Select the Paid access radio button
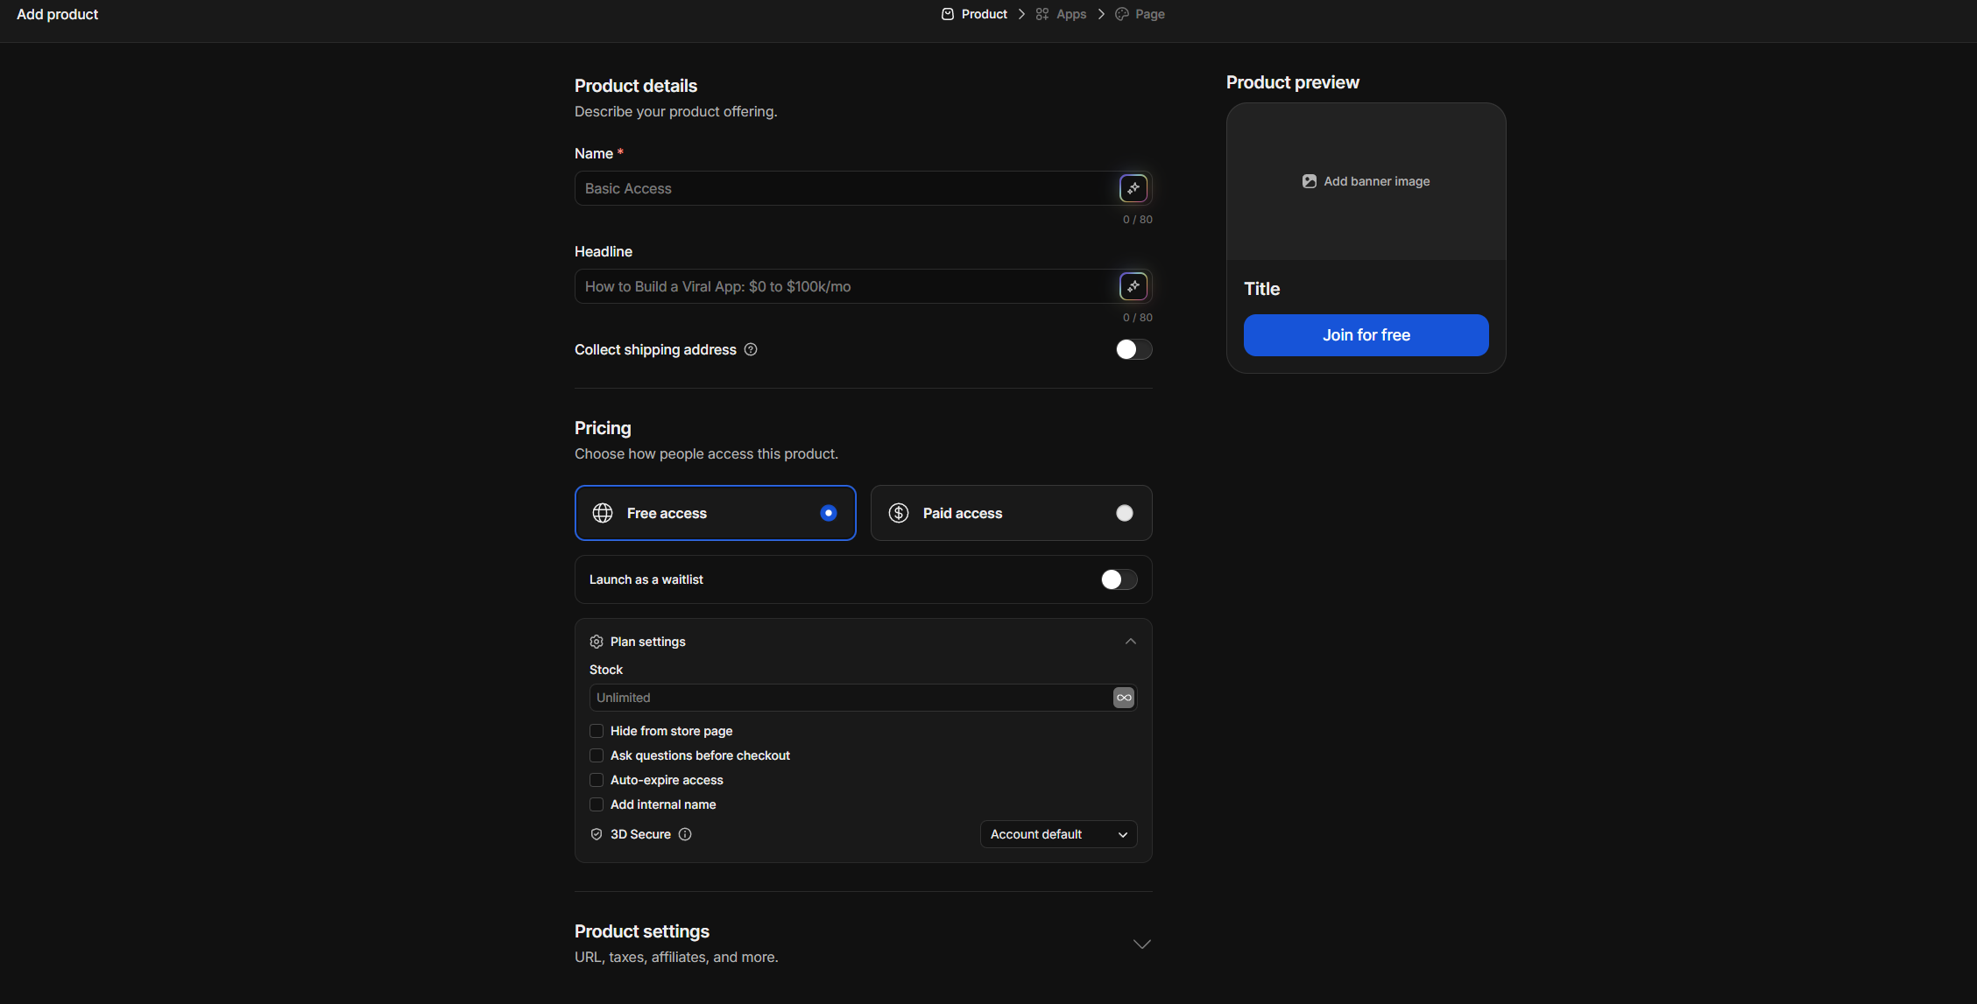Screen dimensions: 1977x1004 pyautogui.click(x=1125, y=513)
